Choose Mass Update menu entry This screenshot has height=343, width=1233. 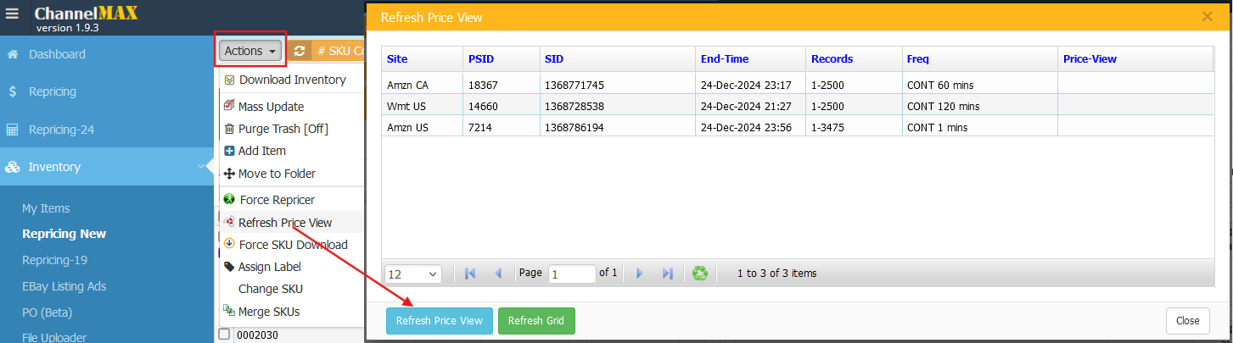tap(271, 107)
